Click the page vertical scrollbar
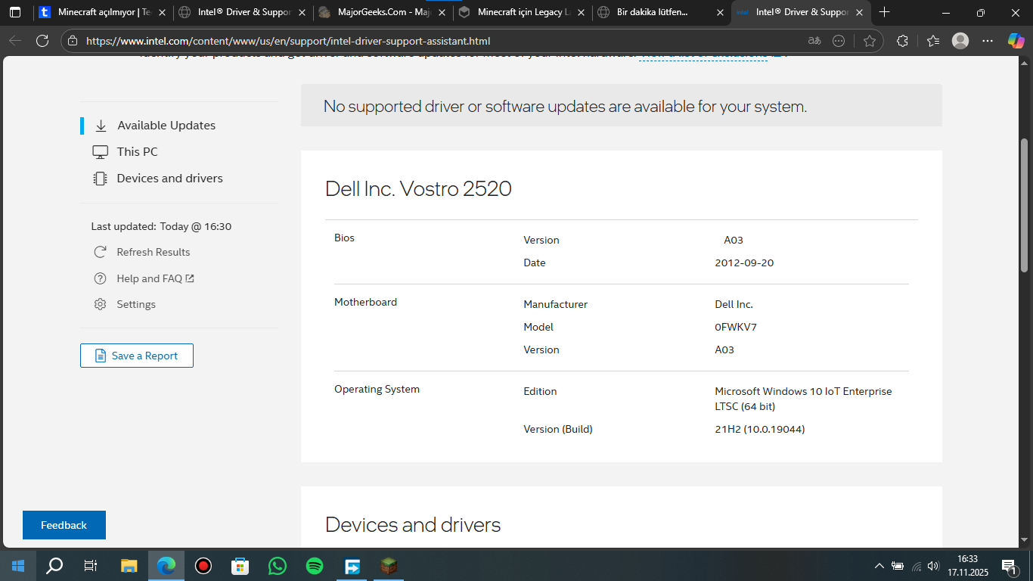The height and width of the screenshot is (581, 1033). [1025, 204]
